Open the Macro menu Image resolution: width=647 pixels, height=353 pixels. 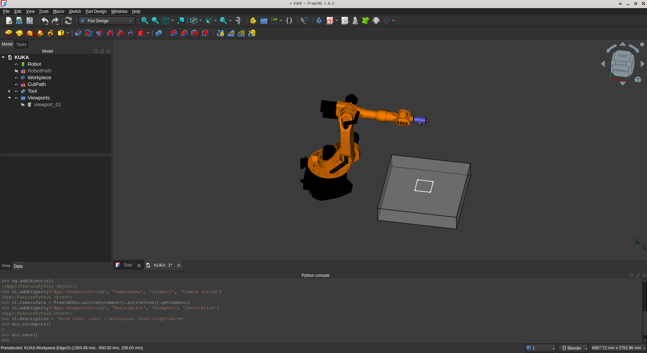click(58, 11)
